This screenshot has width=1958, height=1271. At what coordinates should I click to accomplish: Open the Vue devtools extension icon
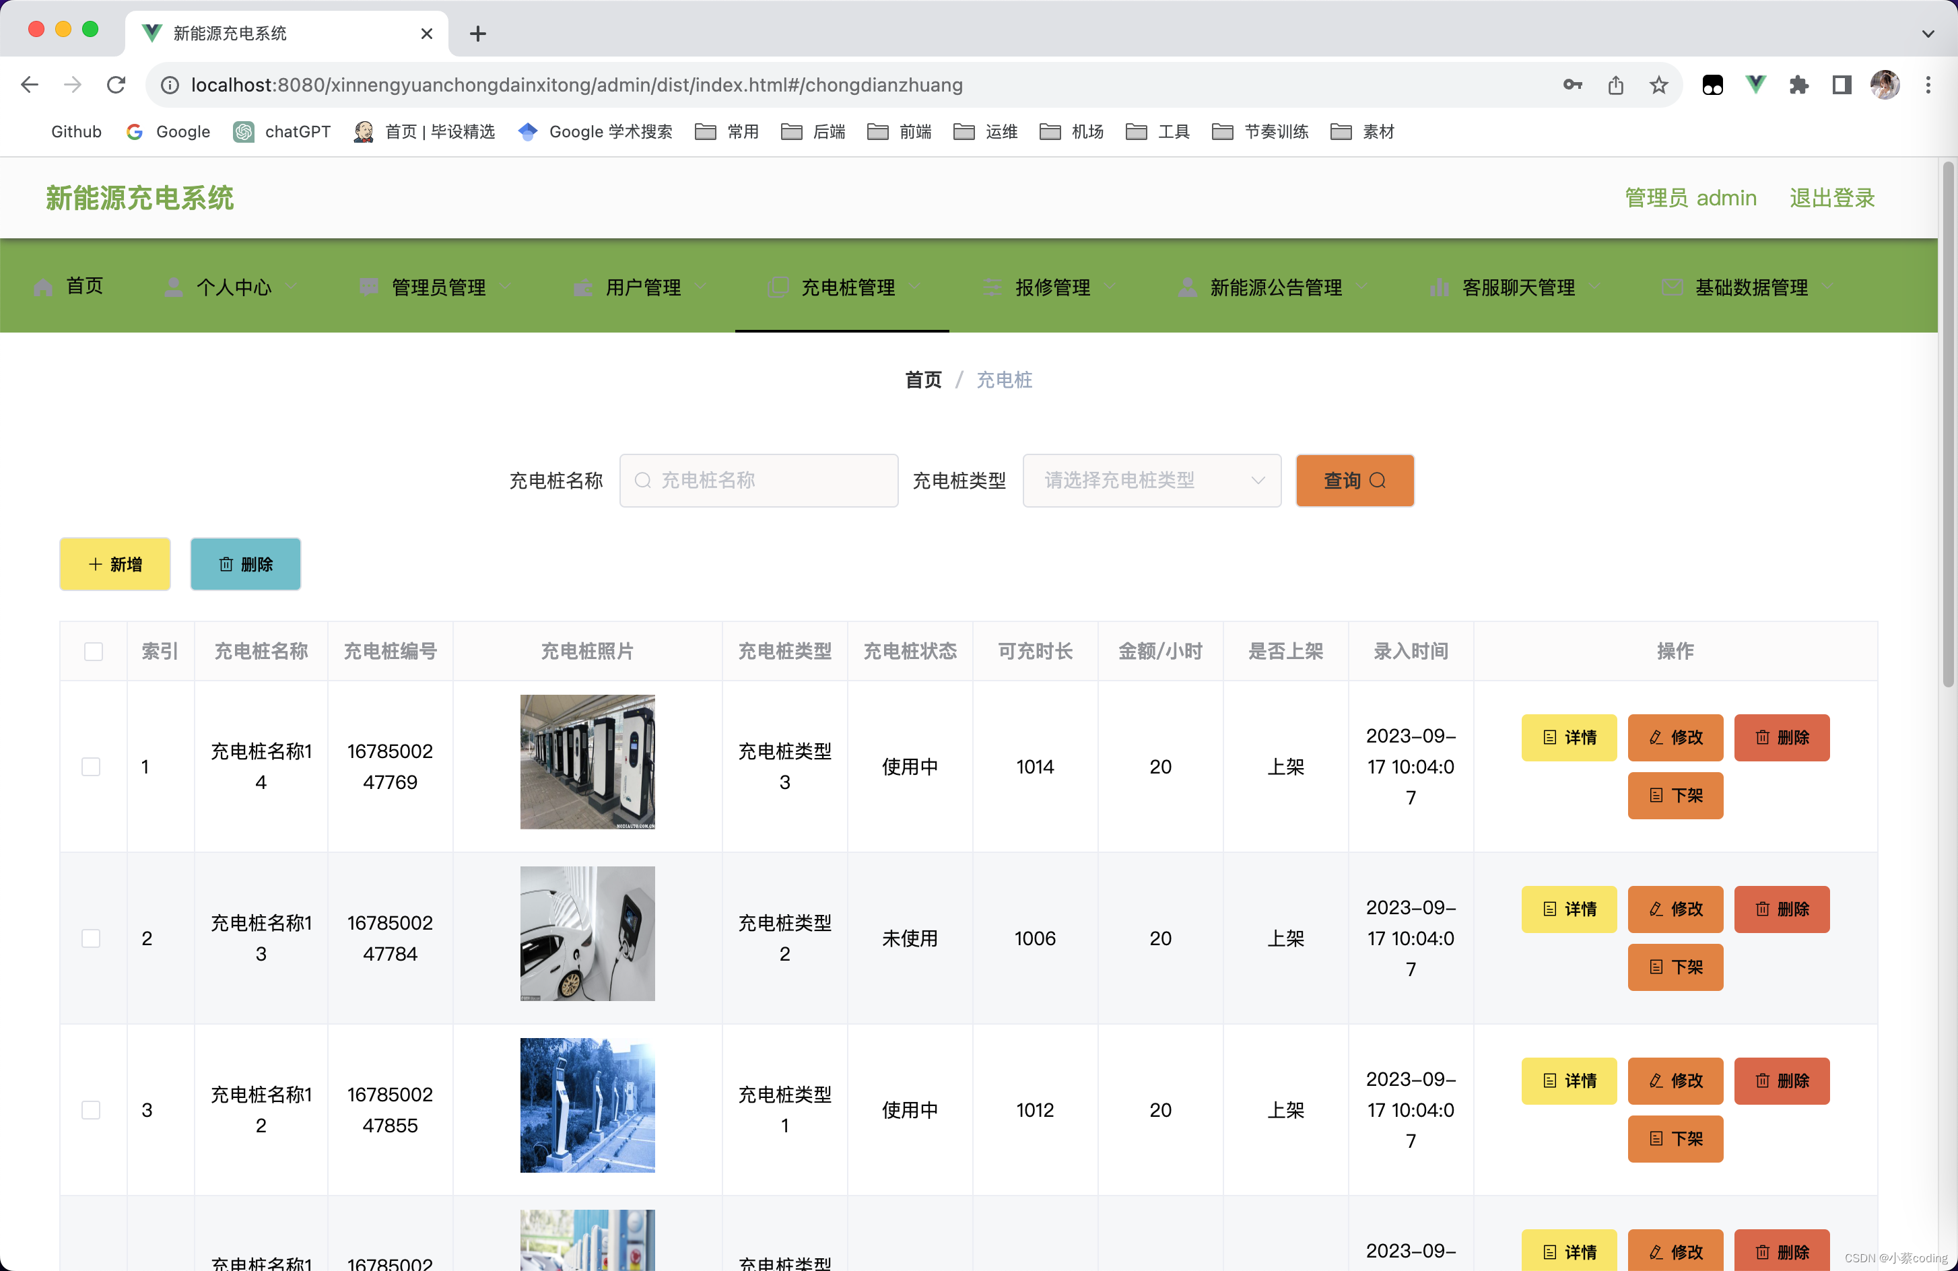click(1755, 85)
